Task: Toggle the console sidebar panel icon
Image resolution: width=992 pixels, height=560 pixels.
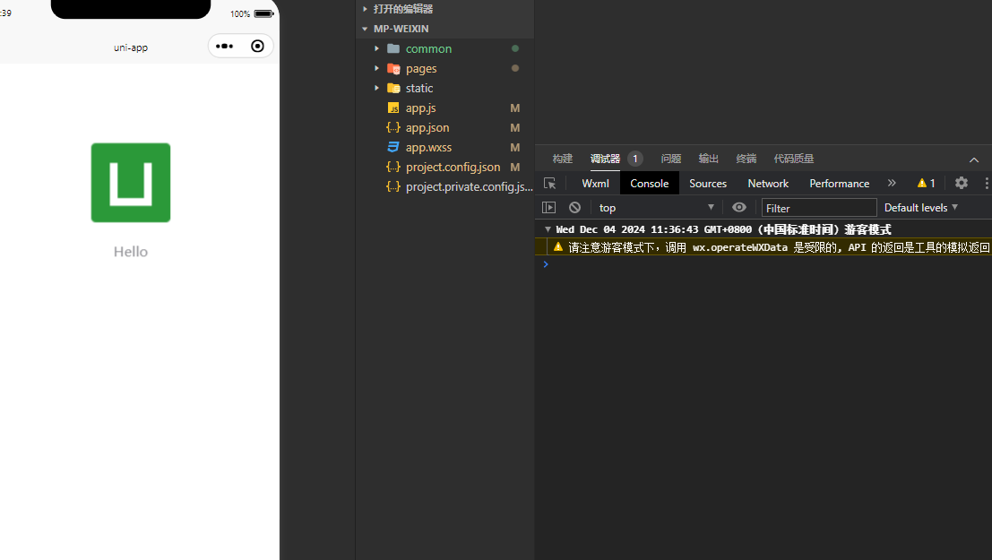Action: (549, 207)
